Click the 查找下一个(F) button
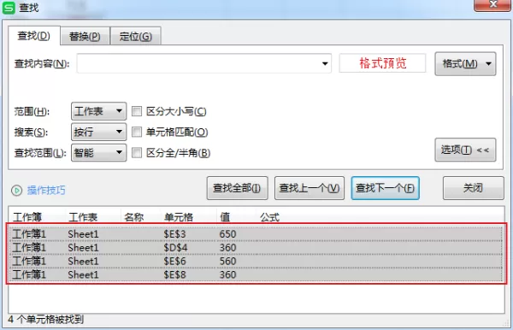This screenshot has width=513, height=330. tap(385, 188)
